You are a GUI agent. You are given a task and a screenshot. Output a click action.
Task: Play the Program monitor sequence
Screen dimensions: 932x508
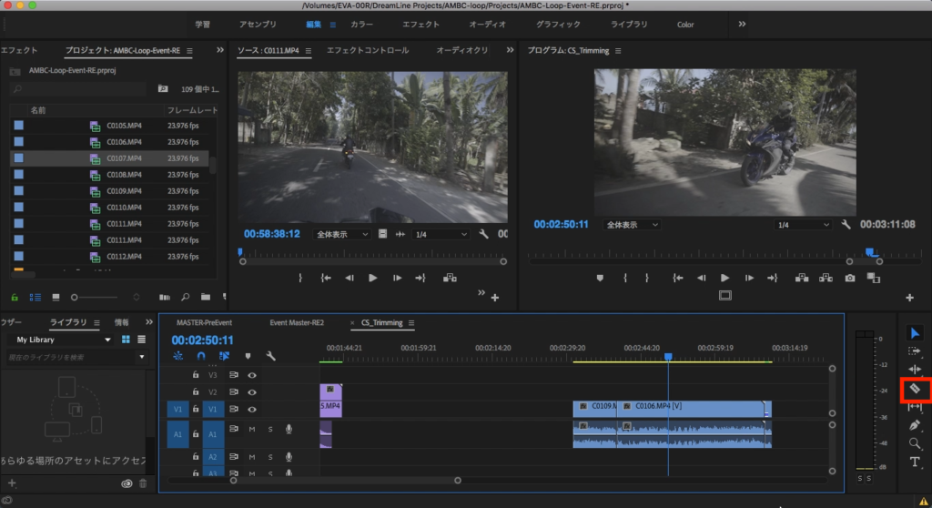(x=724, y=278)
